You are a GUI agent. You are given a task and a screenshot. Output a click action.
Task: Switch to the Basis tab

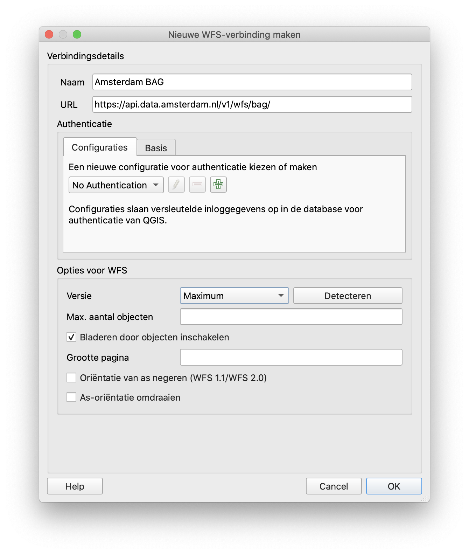pyautogui.click(x=156, y=148)
